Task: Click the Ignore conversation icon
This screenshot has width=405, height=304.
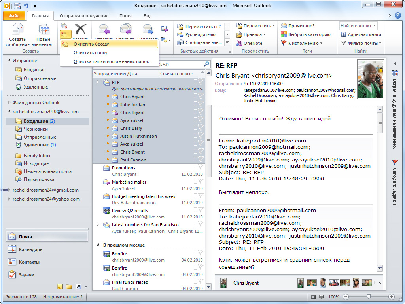Action: point(64,26)
